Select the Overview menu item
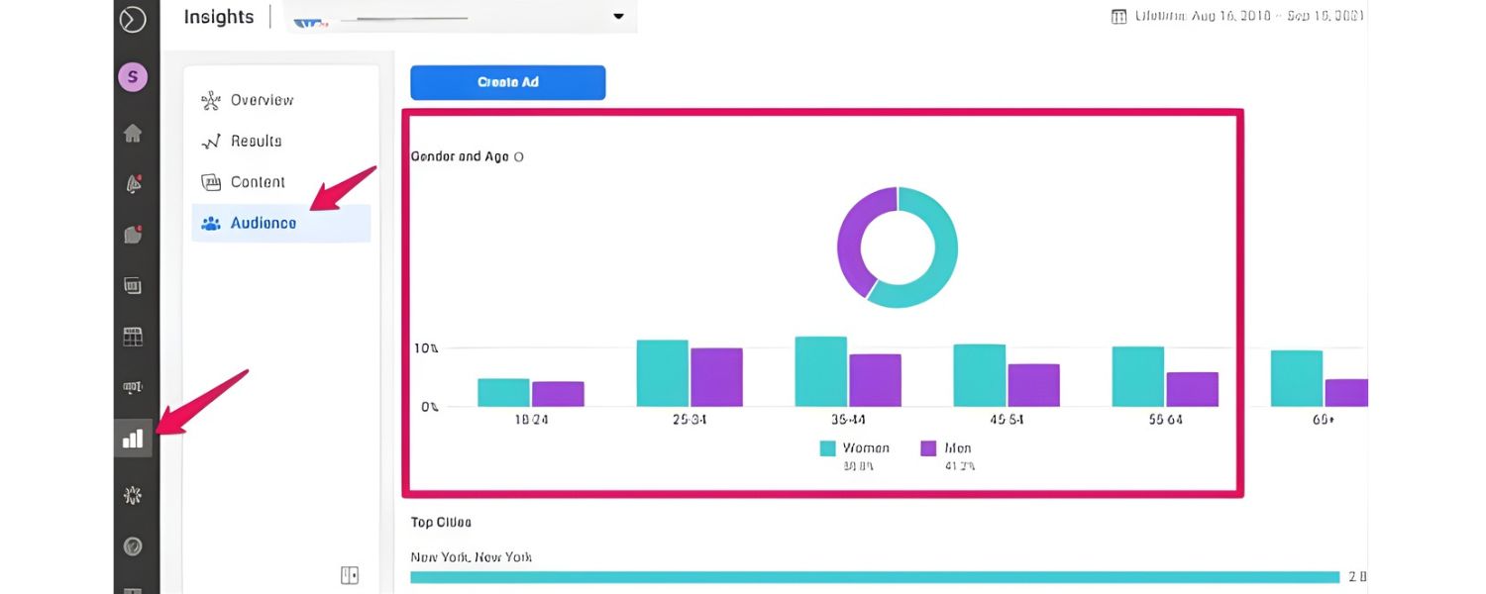Viewport: 1486px width, 594px height. 264,100
